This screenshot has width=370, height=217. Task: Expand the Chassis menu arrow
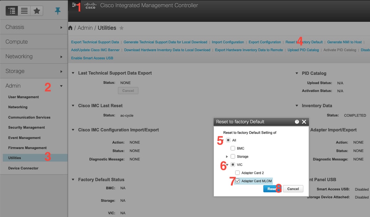tap(61, 27)
